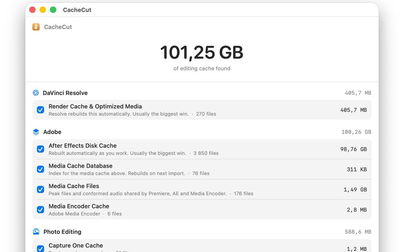Close the CacheCut window
404x252 pixels.
click(x=33, y=10)
